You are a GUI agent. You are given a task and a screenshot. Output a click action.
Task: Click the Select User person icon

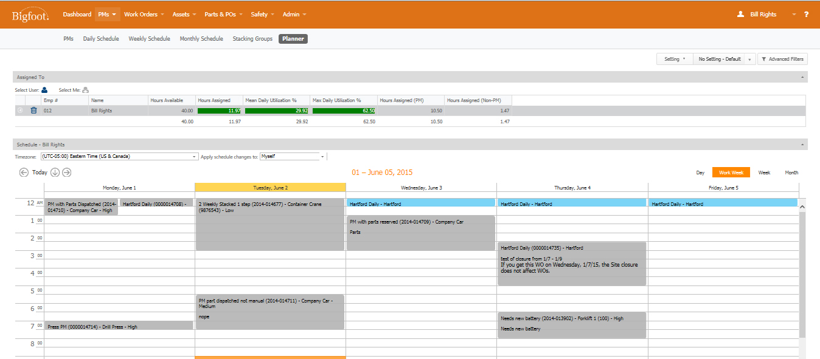pyautogui.click(x=44, y=90)
